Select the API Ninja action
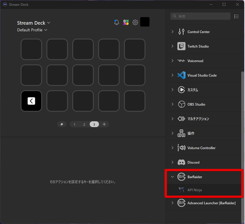The height and width of the screenshot is (224, 245). pyautogui.click(x=204, y=190)
